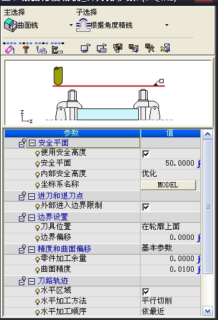Viewport: 218px width, 320px height.
Task: Select the 水平加工顺序 row label
Action: pyautogui.click(x=63, y=312)
